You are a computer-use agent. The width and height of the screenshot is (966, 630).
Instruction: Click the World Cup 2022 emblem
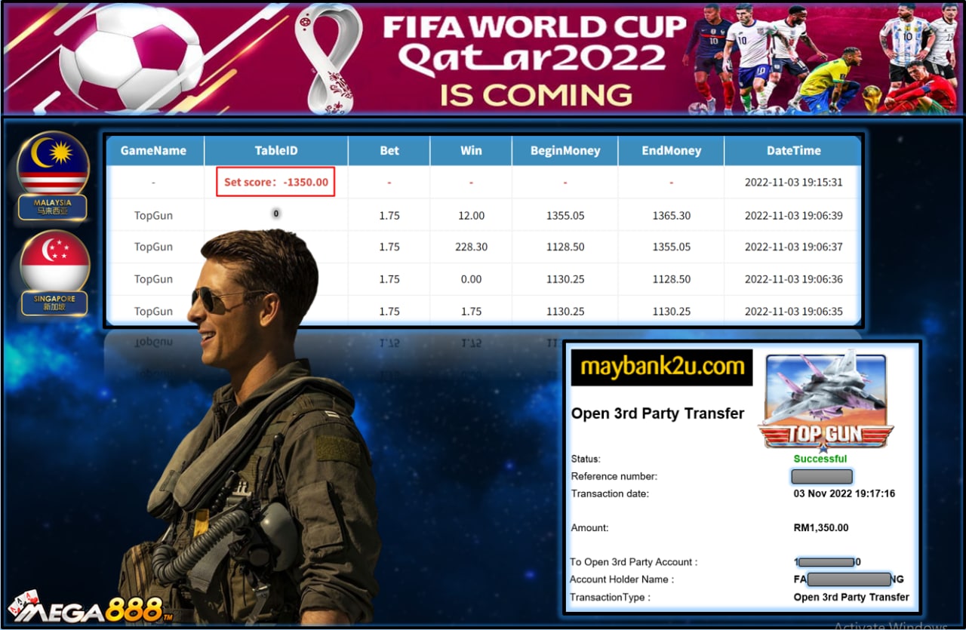pyautogui.click(x=328, y=58)
